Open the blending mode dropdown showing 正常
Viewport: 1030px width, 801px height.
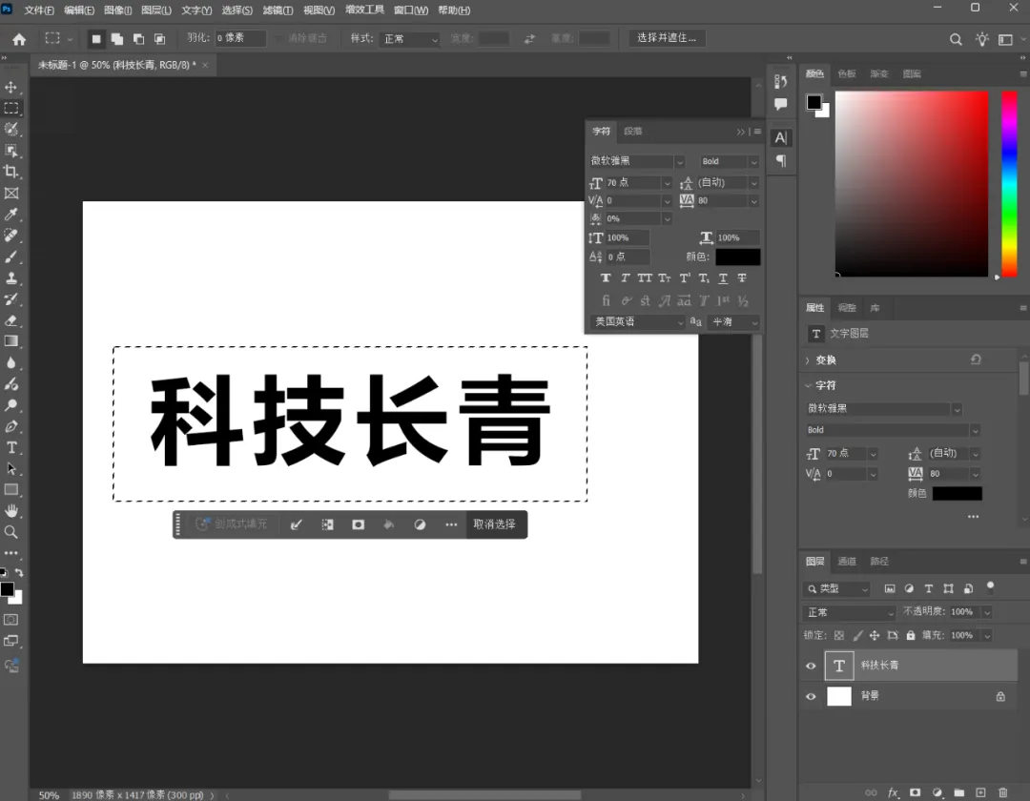pyautogui.click(x=847, y=612)
